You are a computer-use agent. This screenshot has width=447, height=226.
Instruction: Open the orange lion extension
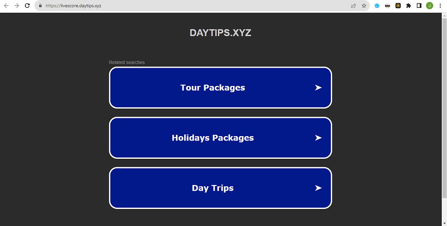[398, 6]
